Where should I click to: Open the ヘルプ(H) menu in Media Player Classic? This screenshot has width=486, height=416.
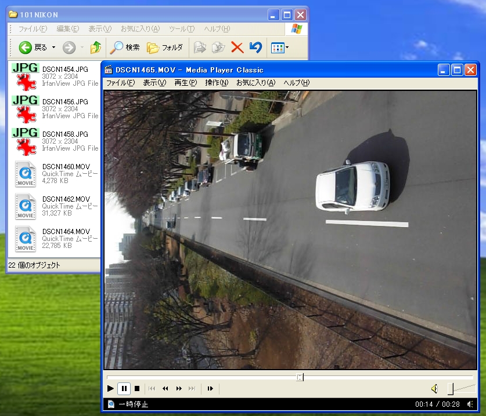[296, 83]
